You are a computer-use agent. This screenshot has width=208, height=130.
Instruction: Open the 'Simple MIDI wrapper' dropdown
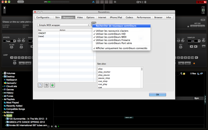pyautogui.click(x=64, y=25)
